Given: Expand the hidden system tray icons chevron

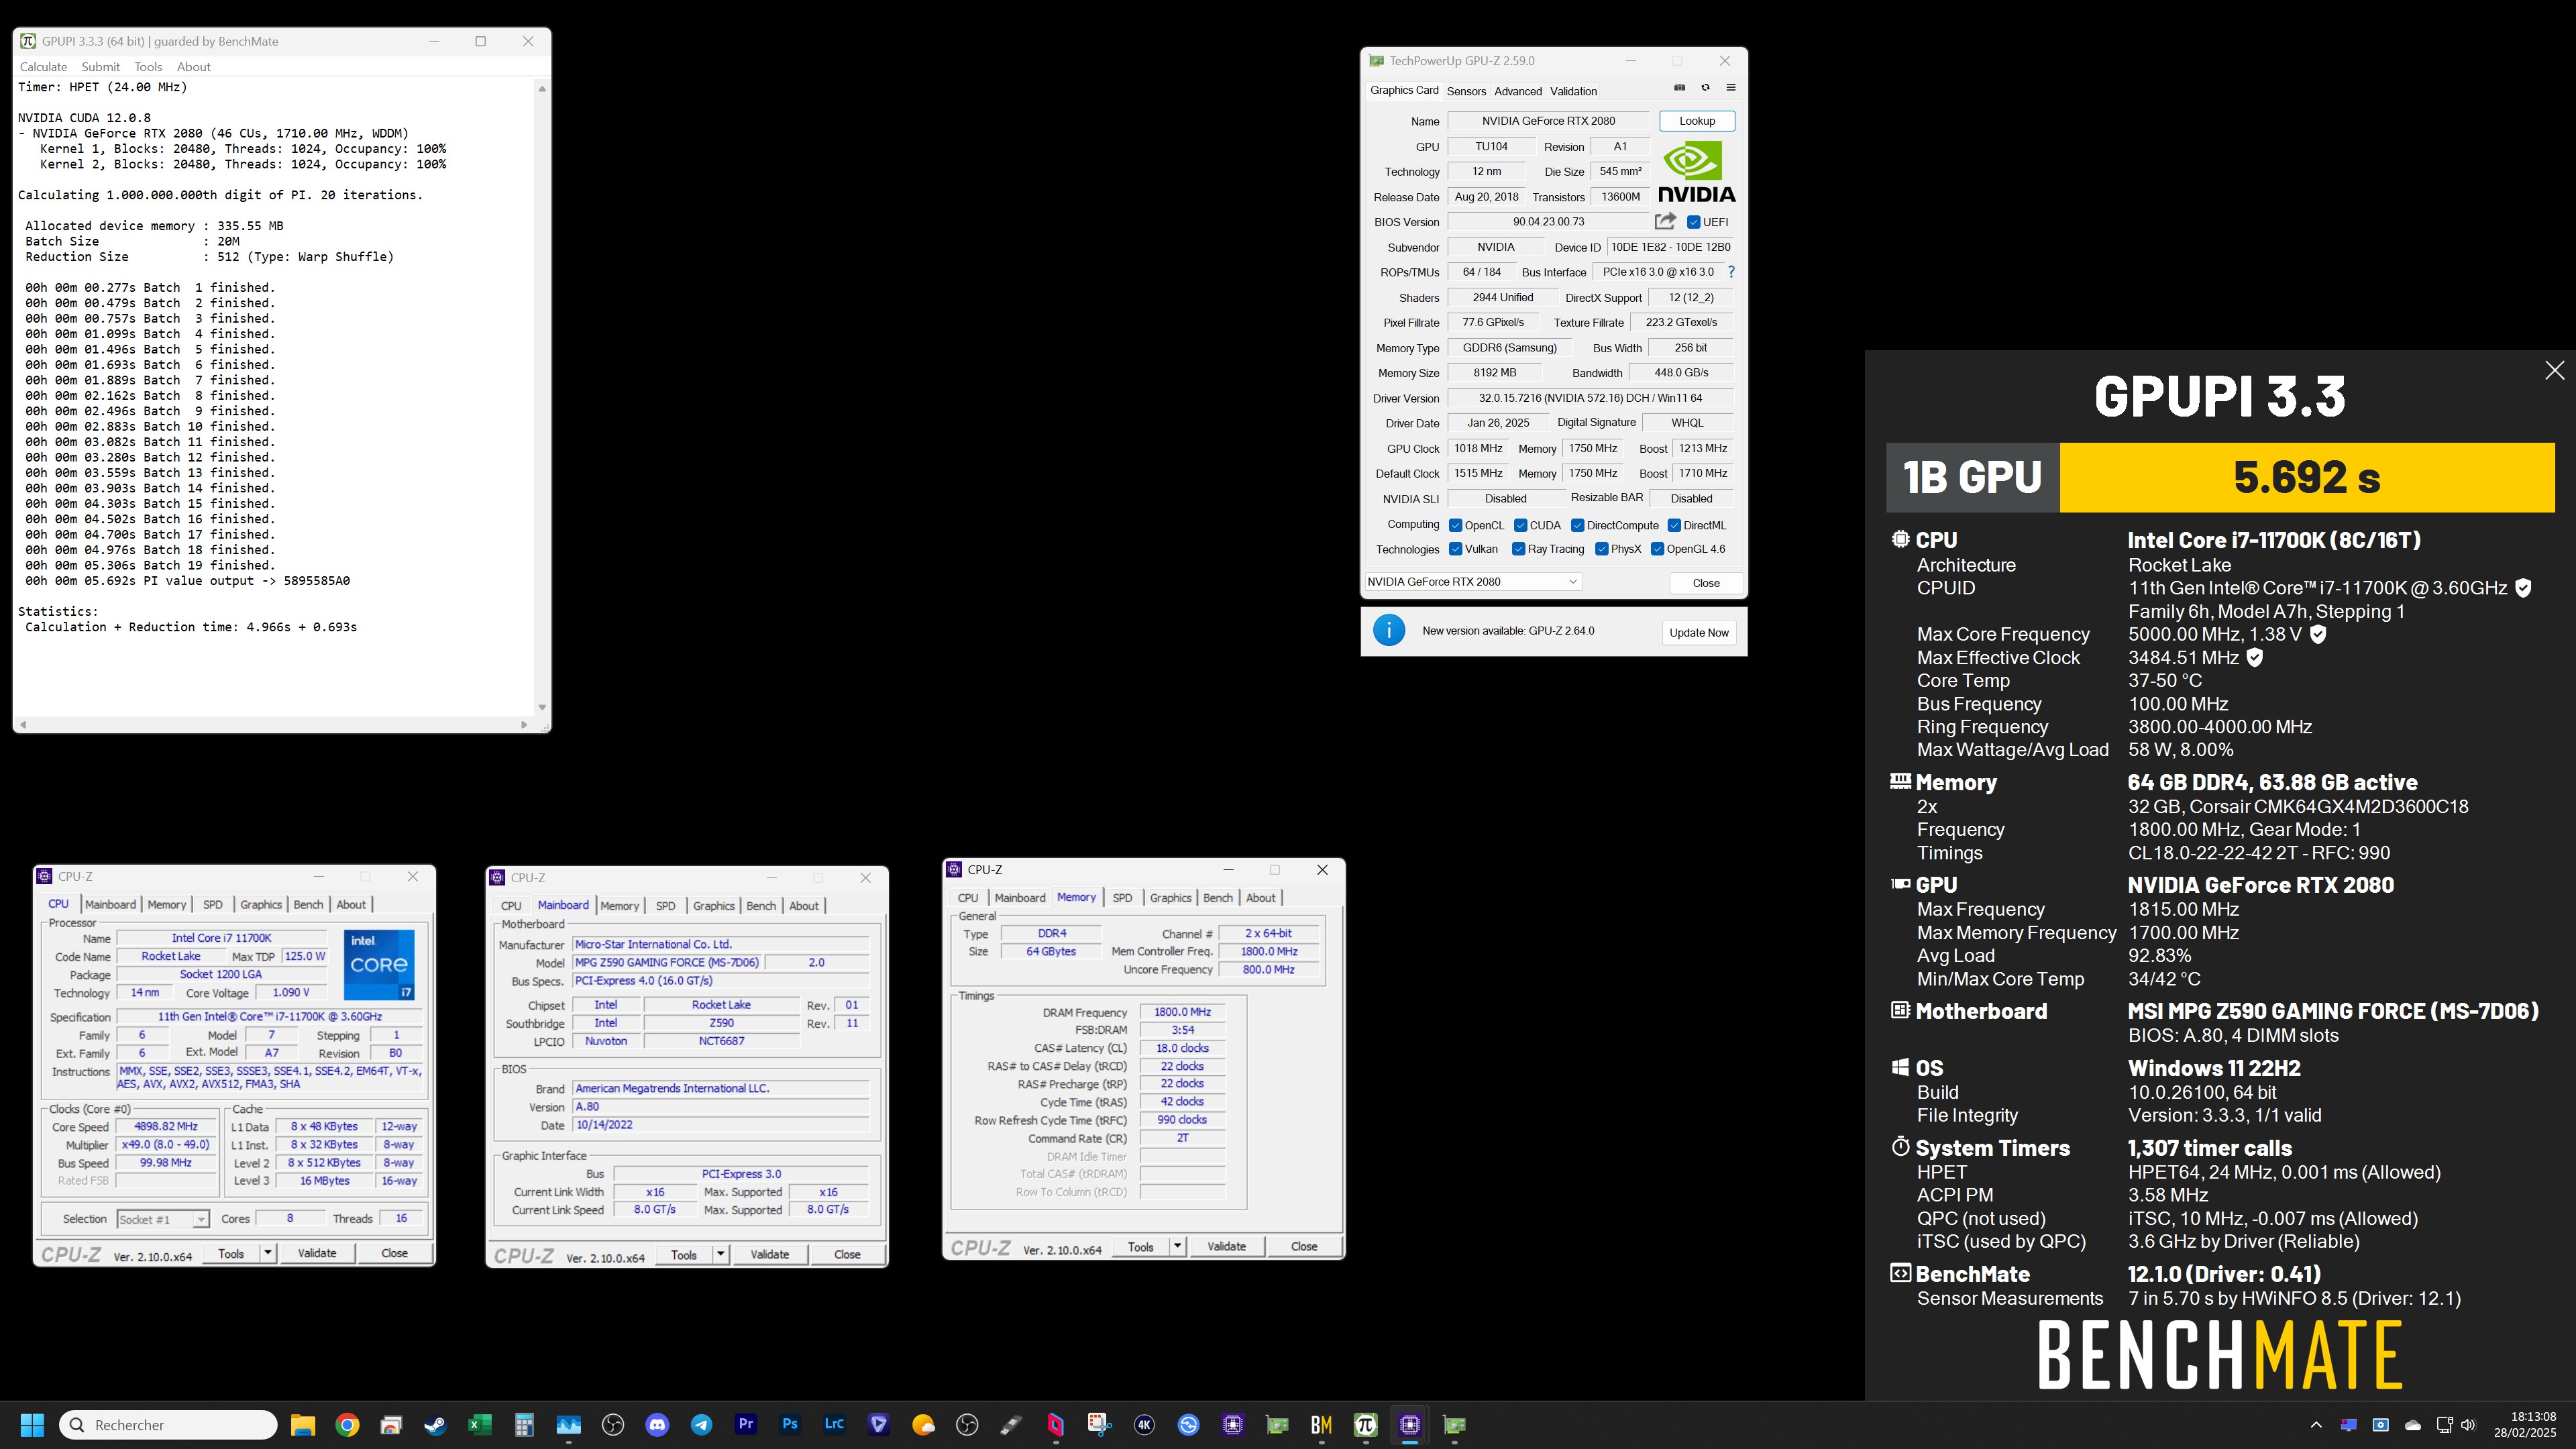Looking at the screenshot, I should tap(2316, 1425).
